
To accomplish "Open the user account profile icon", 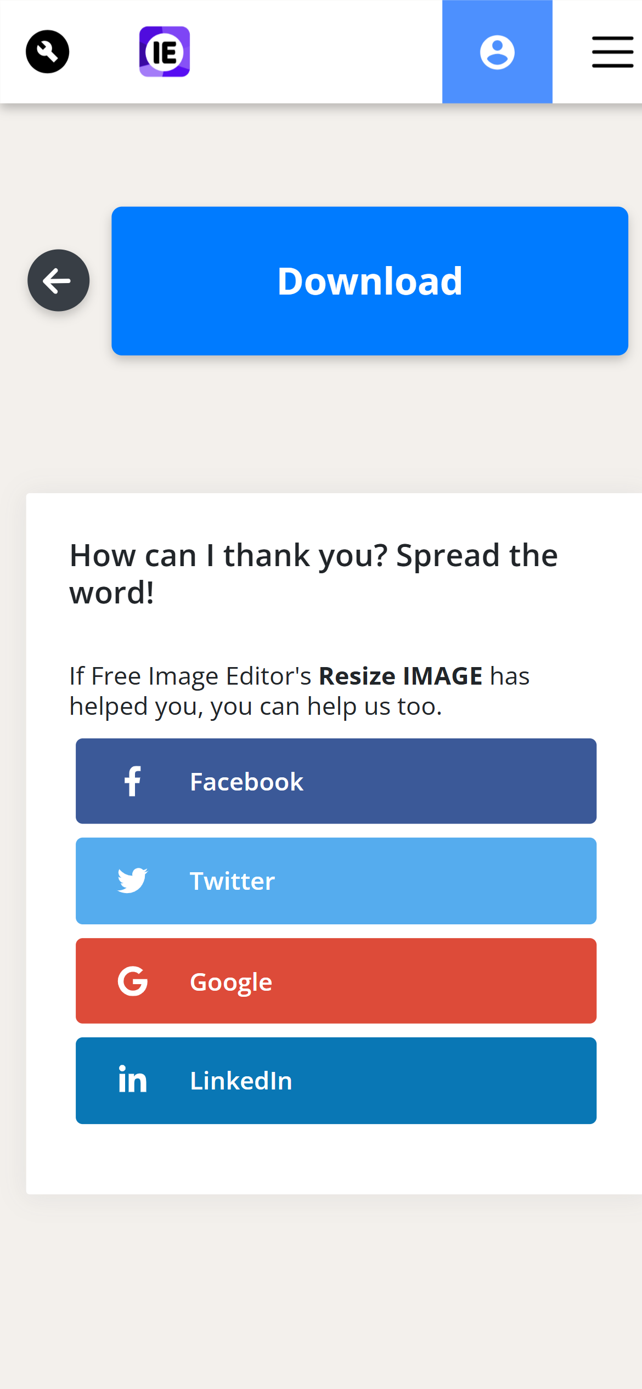I will point(497,53).
